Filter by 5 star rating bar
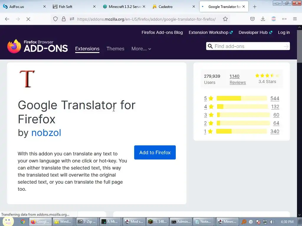The height and width of the screenshot is (226, 302). click(x=242, y=98)
